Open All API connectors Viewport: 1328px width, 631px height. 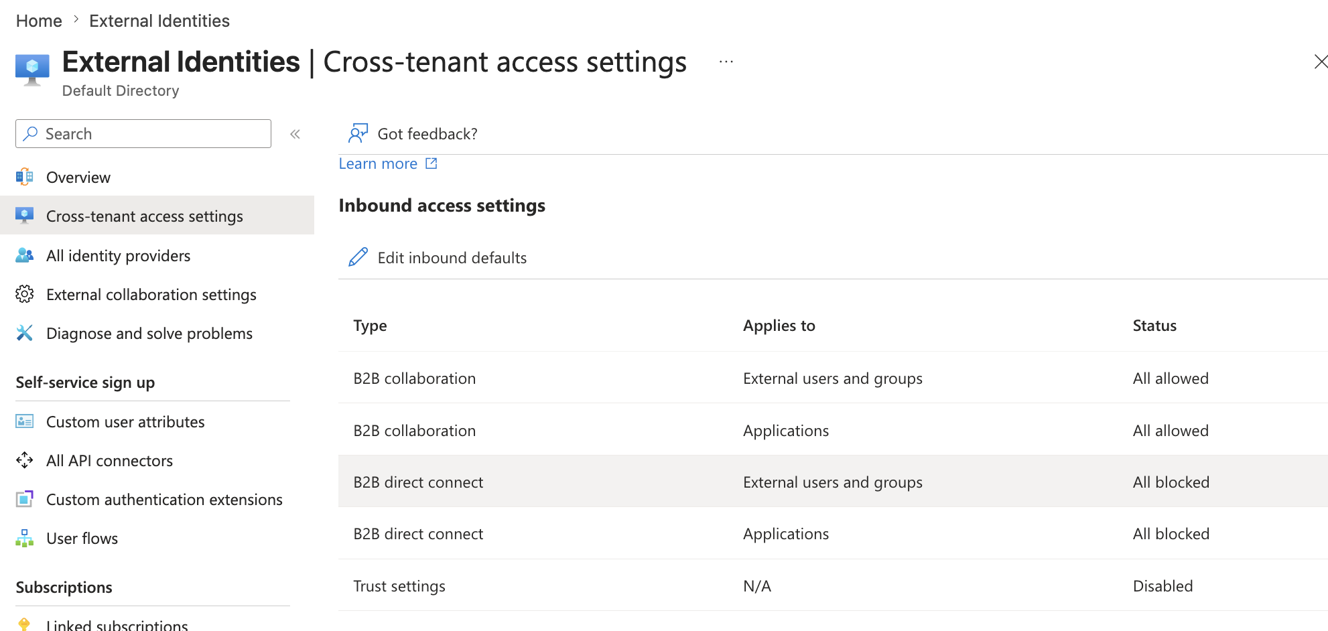click(x=110, y=461)
